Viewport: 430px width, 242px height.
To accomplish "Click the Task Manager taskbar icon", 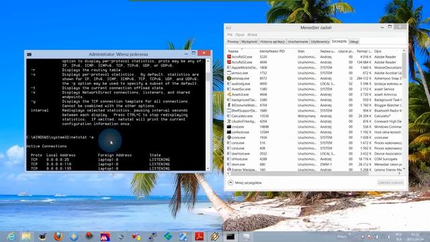I will tap(247, 236).
